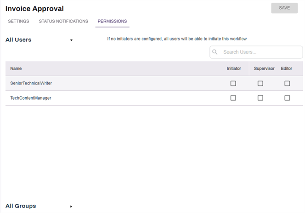The width and height of the screenshot is (305, 213).
Task: Enable Editor for SeniorTechnicalWriter
Action: click(287, 84)
